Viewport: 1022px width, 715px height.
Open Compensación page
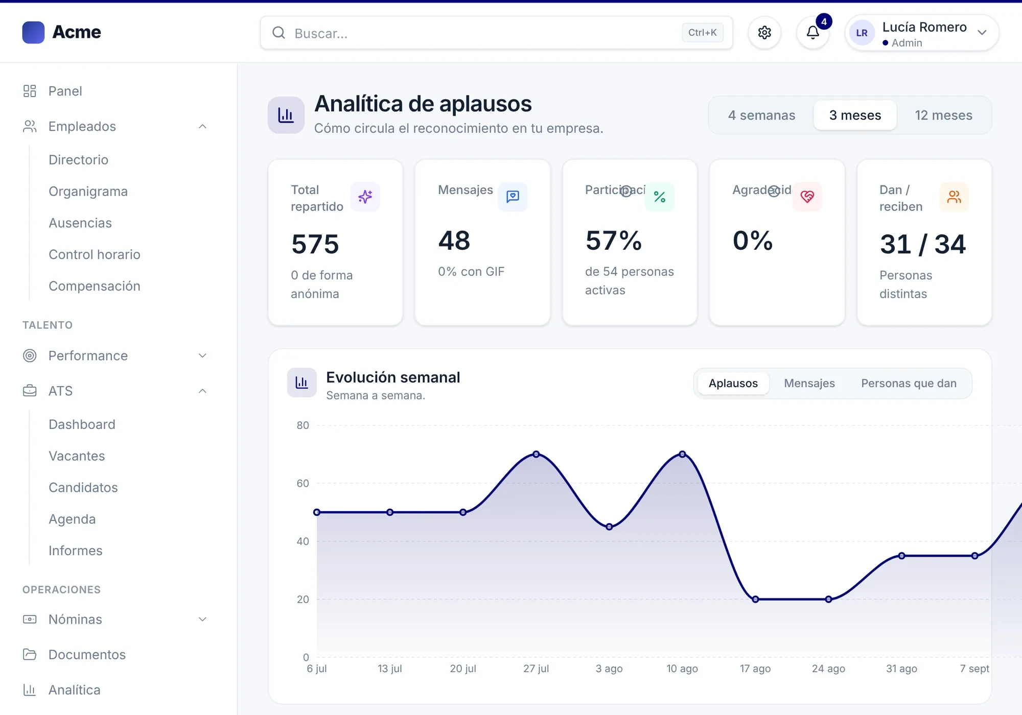click(94, 286)
